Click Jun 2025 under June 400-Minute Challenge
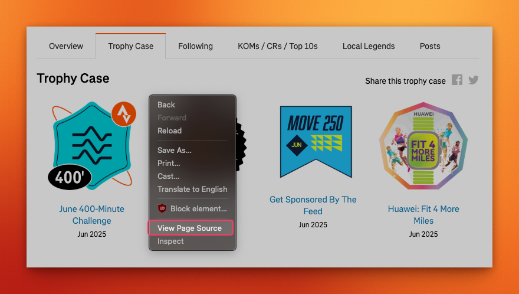 coord(91,234)
